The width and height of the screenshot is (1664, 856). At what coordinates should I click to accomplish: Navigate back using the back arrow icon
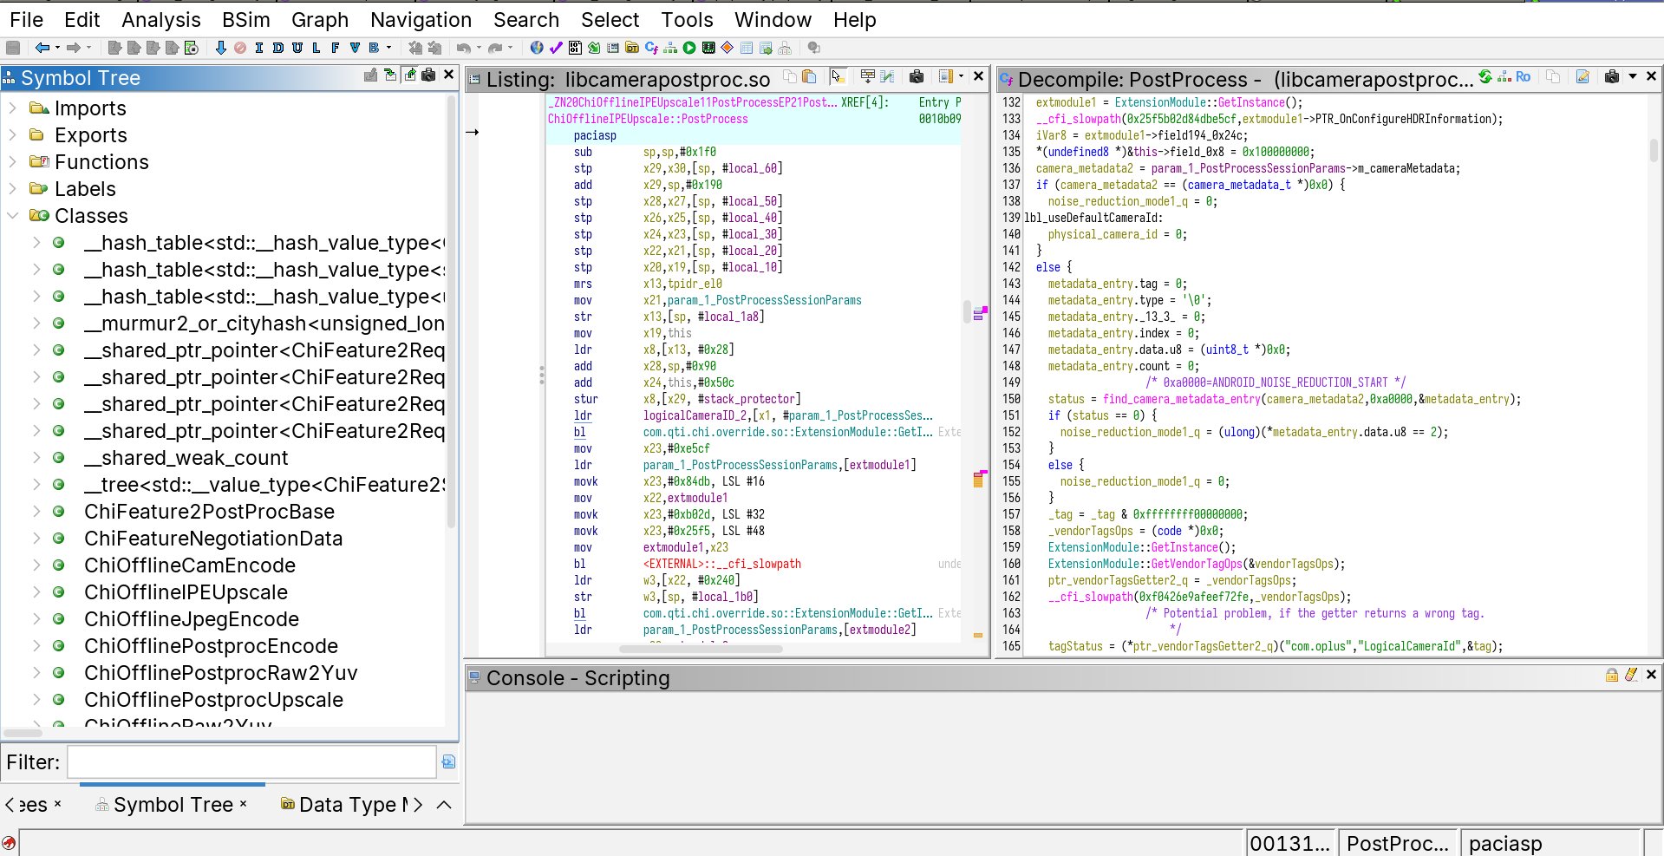click(x=42, y=48)
